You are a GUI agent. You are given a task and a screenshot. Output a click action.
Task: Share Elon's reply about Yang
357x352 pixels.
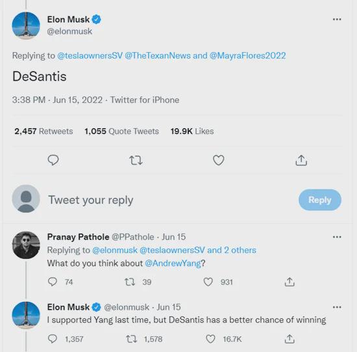(289, 339)
